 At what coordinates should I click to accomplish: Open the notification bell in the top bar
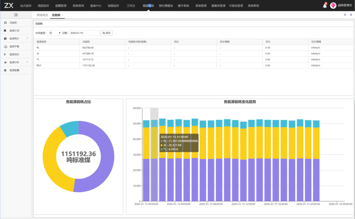(325, 6)
